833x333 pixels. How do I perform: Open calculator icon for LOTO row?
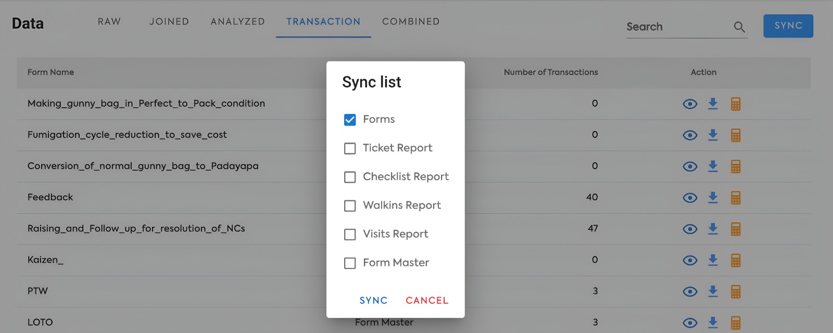coord(736,323)
